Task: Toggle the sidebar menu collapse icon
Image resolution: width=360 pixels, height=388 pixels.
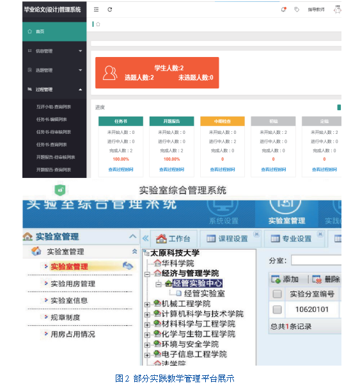Action: coord(96,10)
